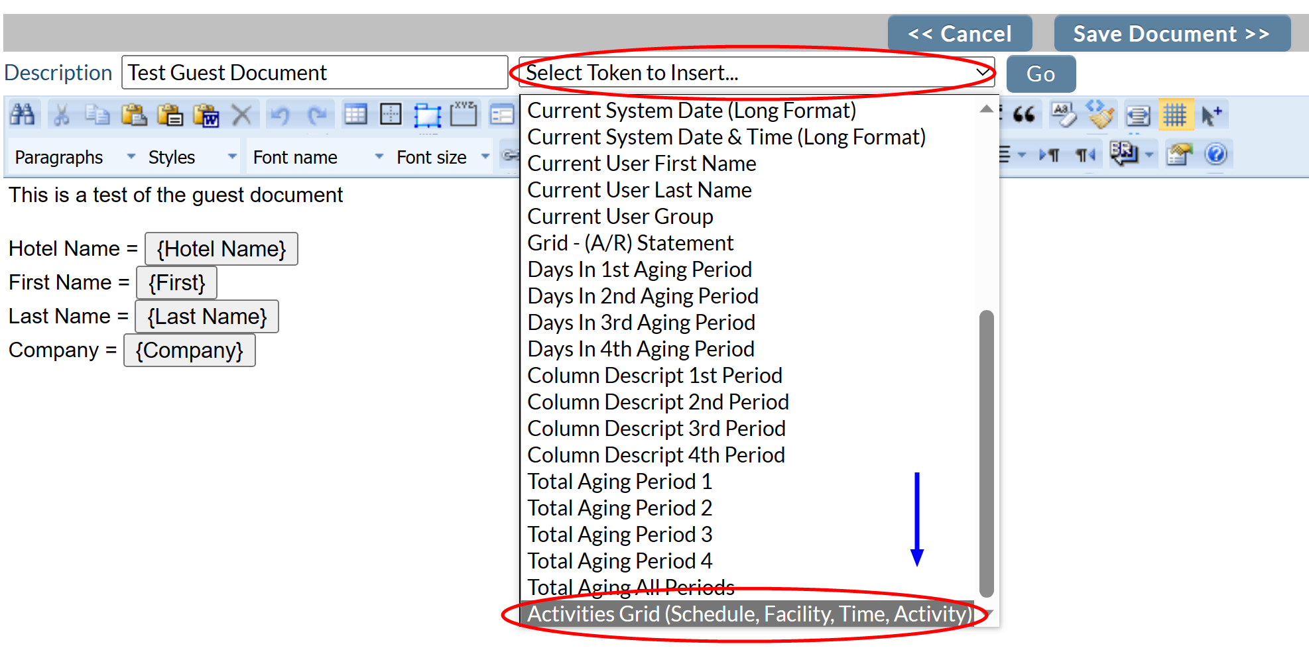Open the Paragraphs dropdown
1309x650 pixels.
pyautogui.click(x=75, y=157)
